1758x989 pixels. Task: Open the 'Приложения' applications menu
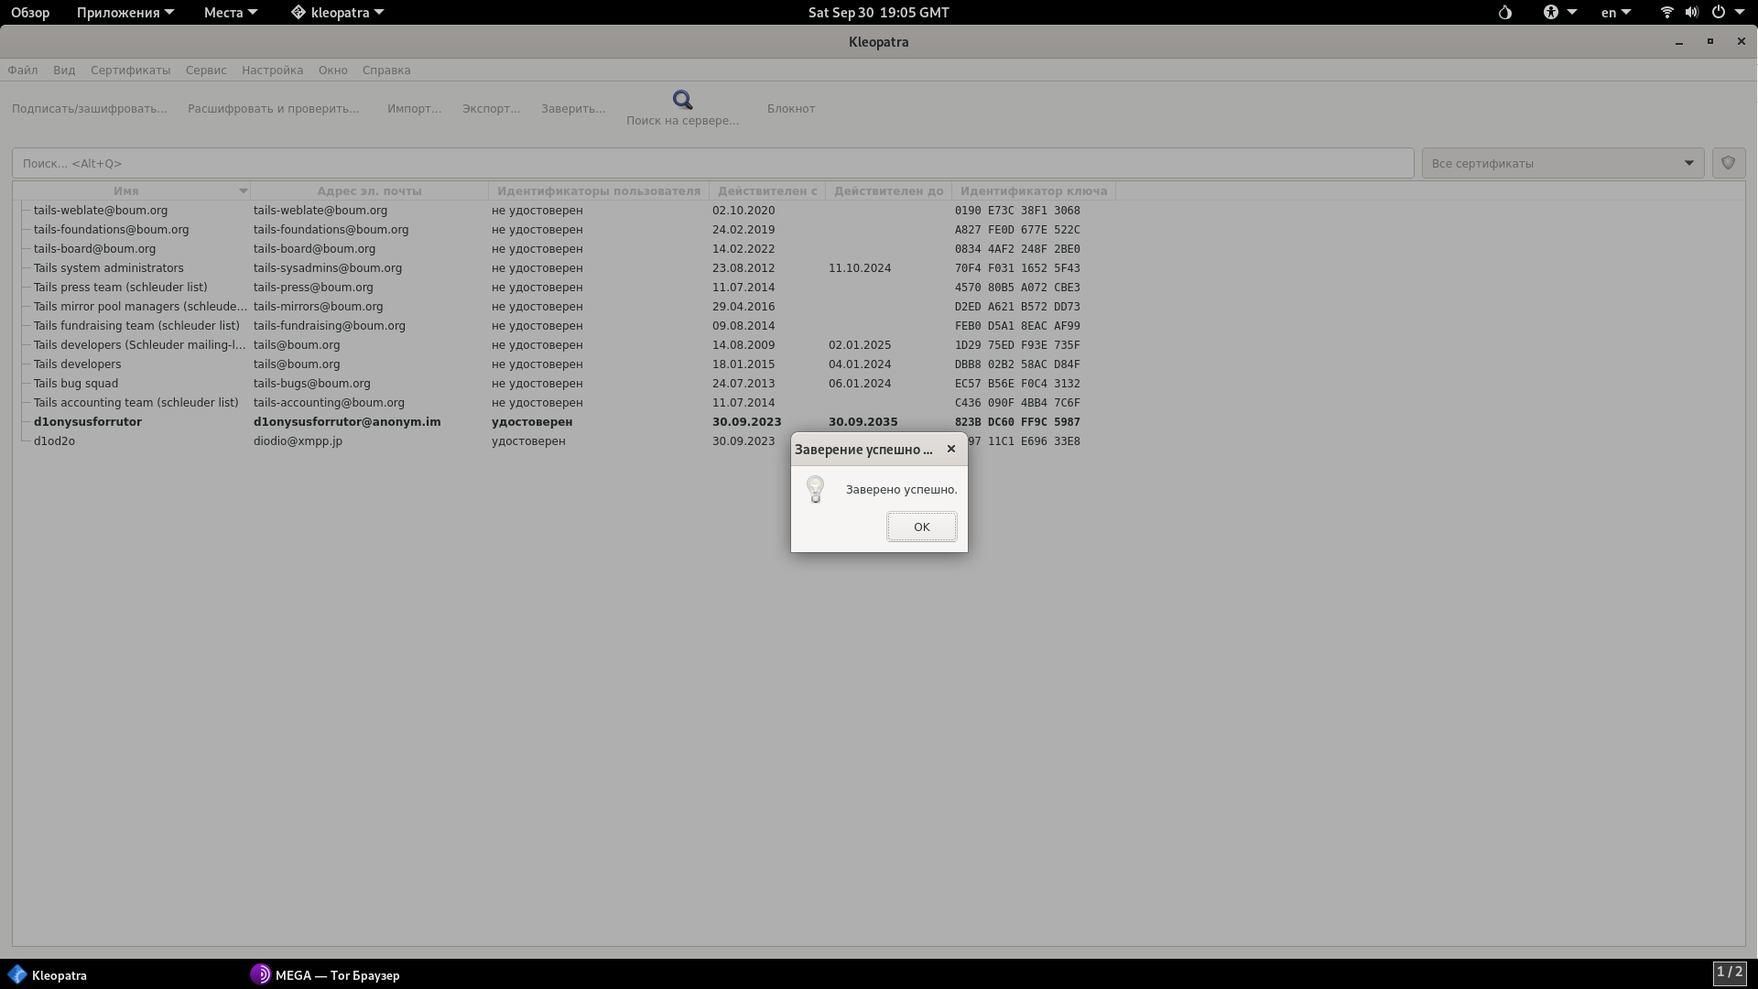[125, 13]
